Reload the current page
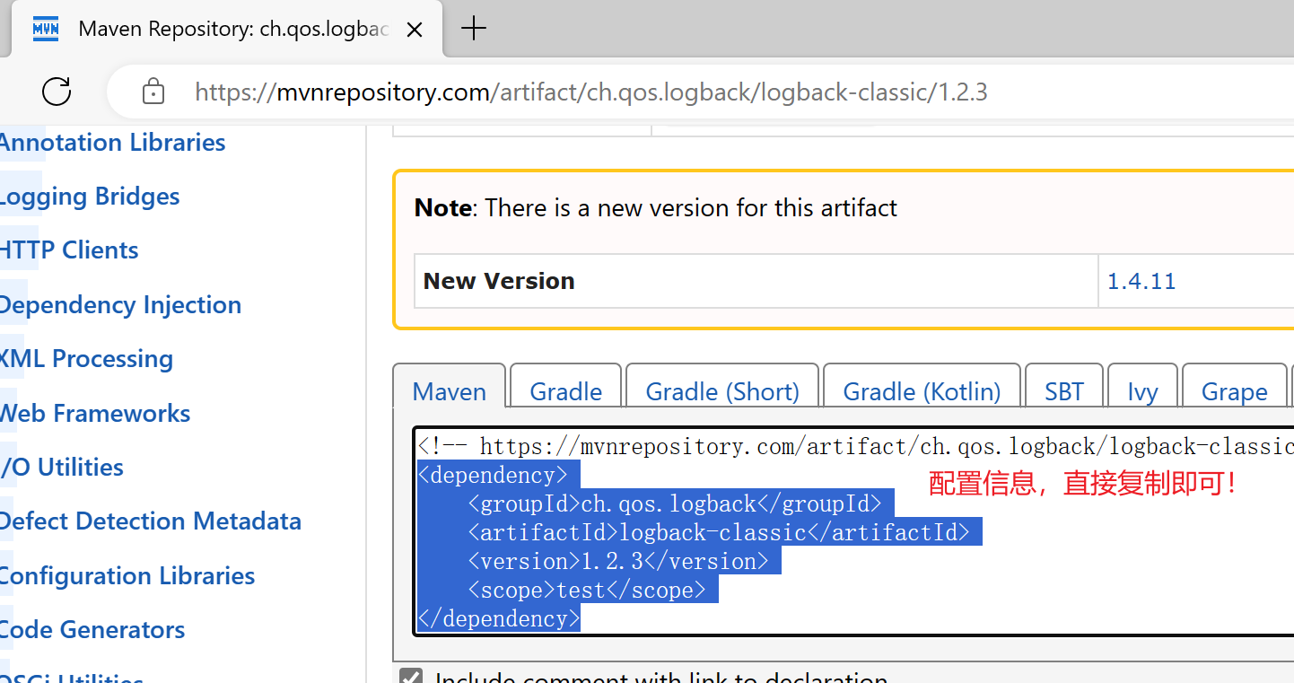Image resolution: width=1294 pixels, height=683 pixels. [x=57, y=92]
